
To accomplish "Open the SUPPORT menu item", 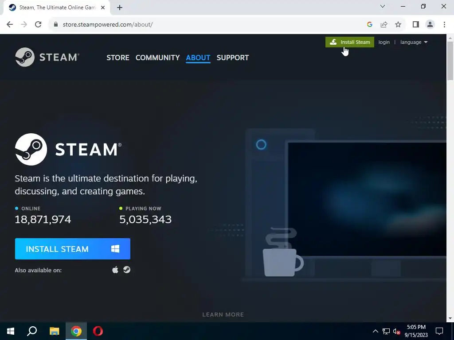I will 233,58.
